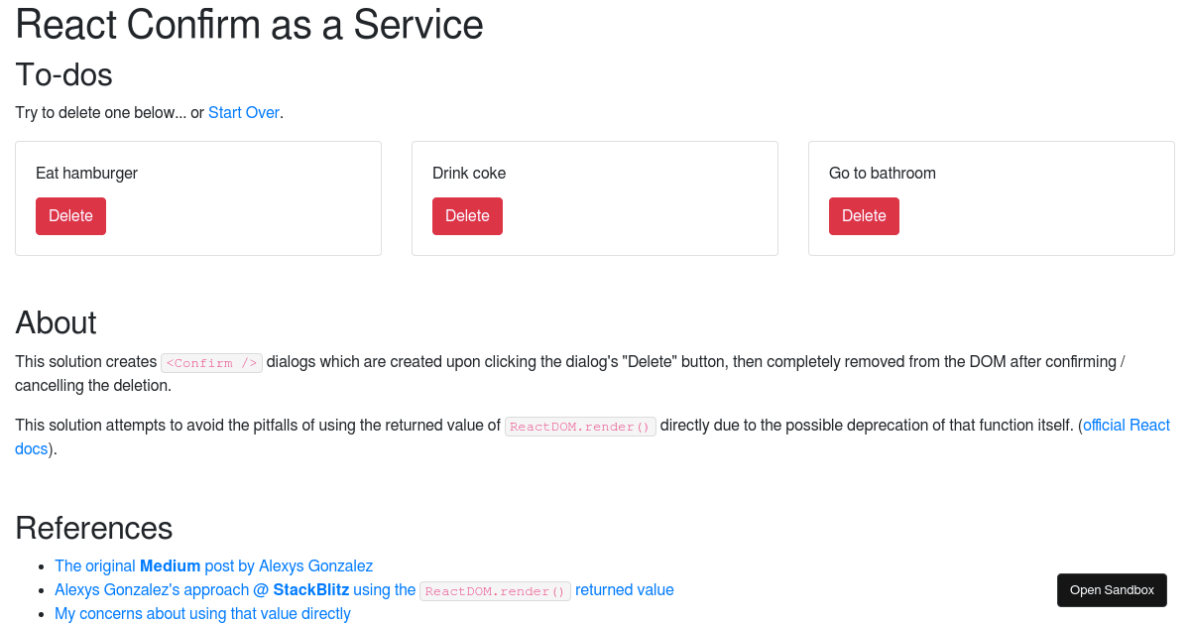Click the "Drink coke" task card
This screenshot has height=625, width=1190.
coord(594,197)
